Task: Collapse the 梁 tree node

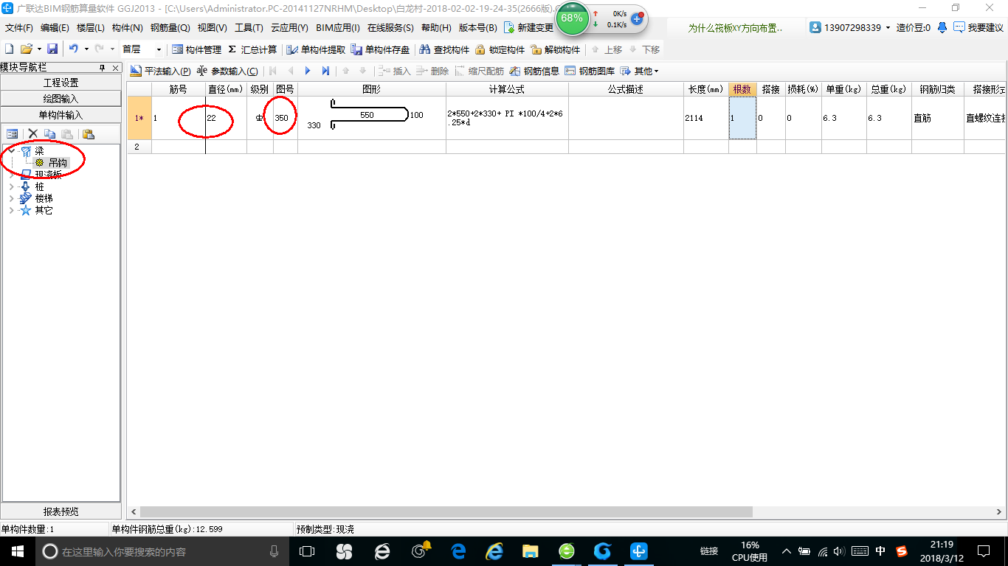Action: [x=11, y=151]
